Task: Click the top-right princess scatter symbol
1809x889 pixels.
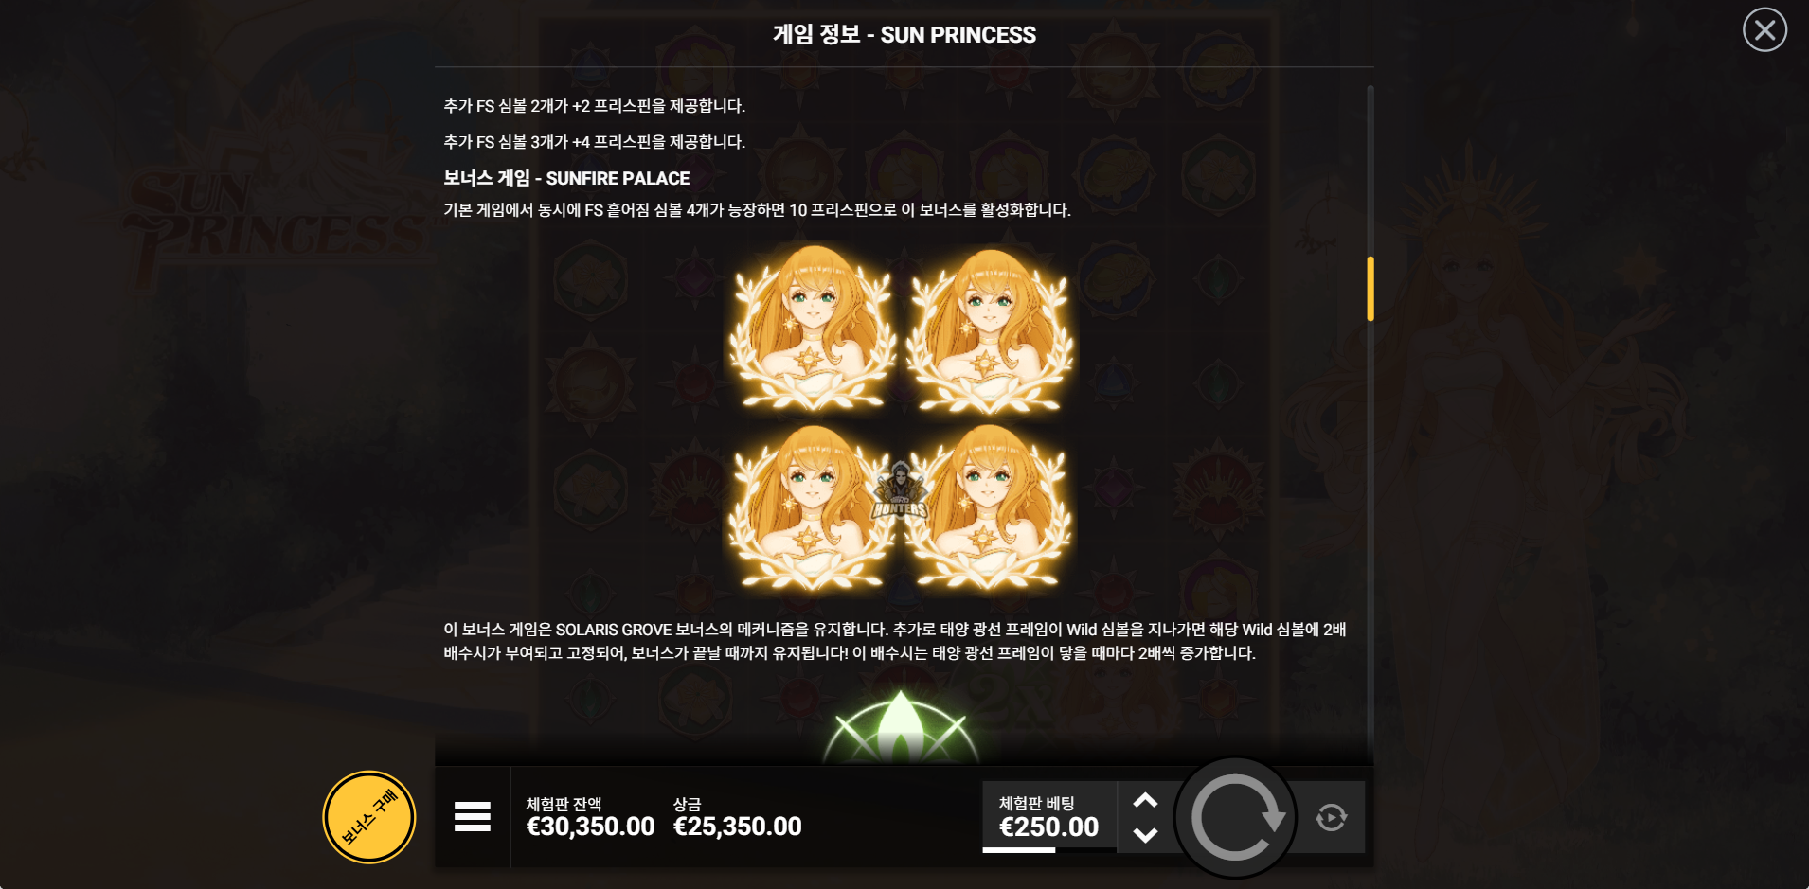Action: 989,329
